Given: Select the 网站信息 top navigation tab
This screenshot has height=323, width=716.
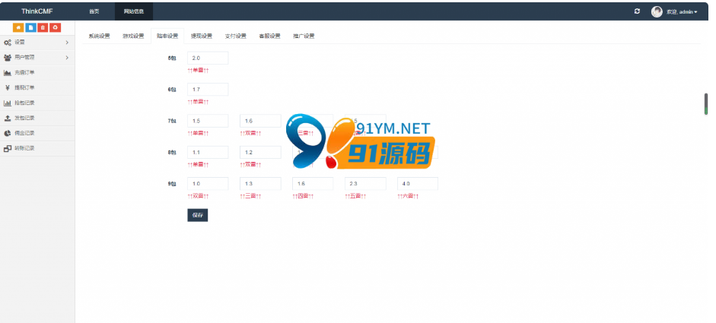Looking at the screenshot, I should click(134, 11).
